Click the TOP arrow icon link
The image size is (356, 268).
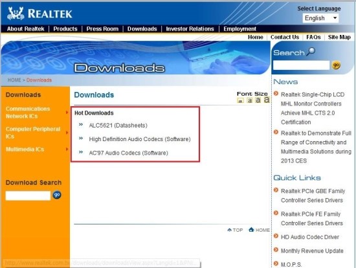[235, 230]
